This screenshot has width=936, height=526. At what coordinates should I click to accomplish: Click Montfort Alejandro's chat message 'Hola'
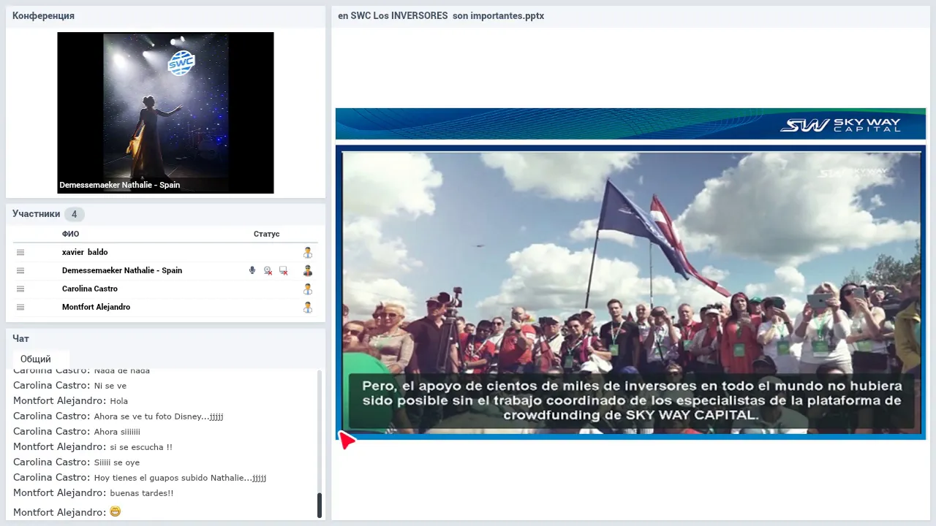[x=119, y=401]
